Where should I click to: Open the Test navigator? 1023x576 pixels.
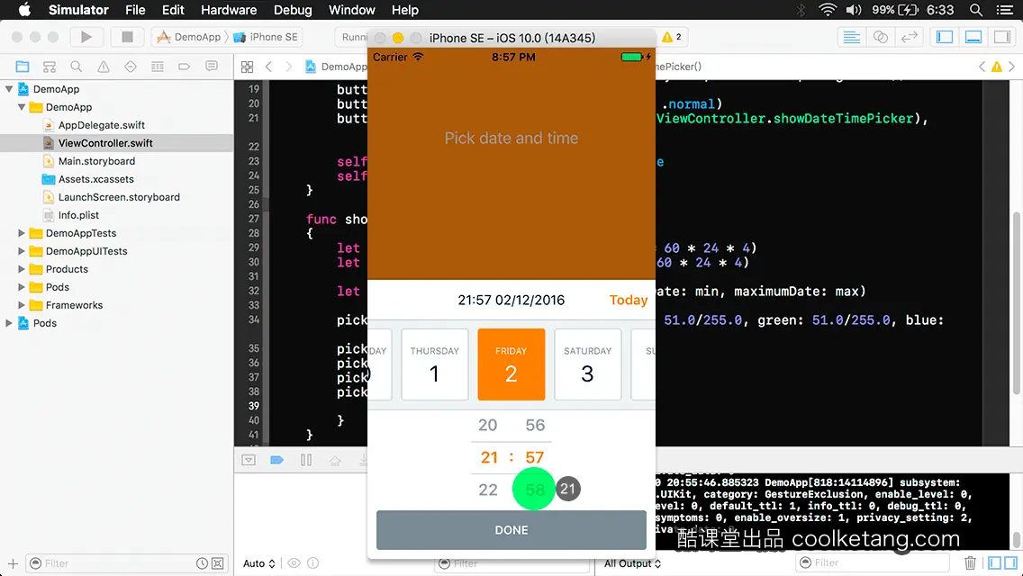click(131, 67)
